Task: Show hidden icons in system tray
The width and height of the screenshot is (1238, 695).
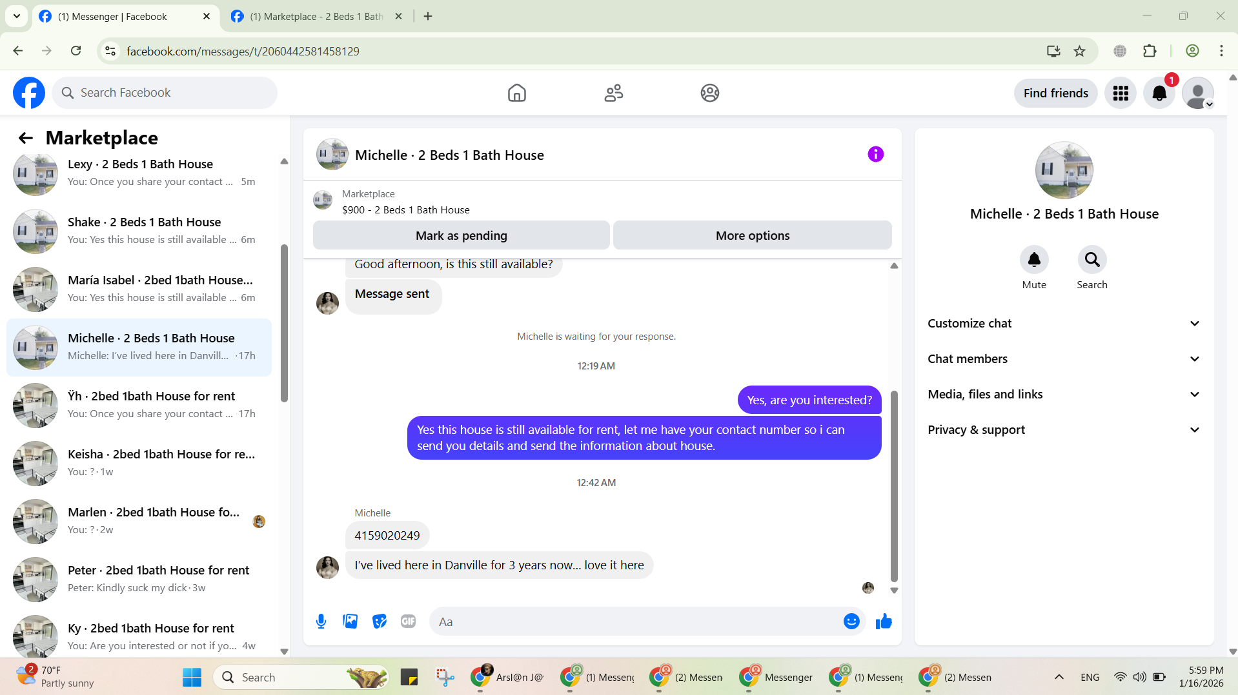Action: 1059,678
